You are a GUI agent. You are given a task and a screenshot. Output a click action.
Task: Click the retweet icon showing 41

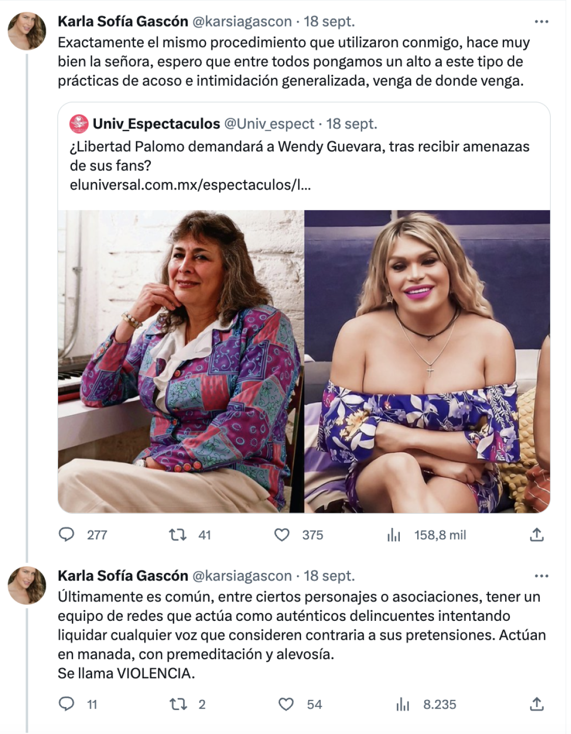pyautogui.click(x=177, y=535)
